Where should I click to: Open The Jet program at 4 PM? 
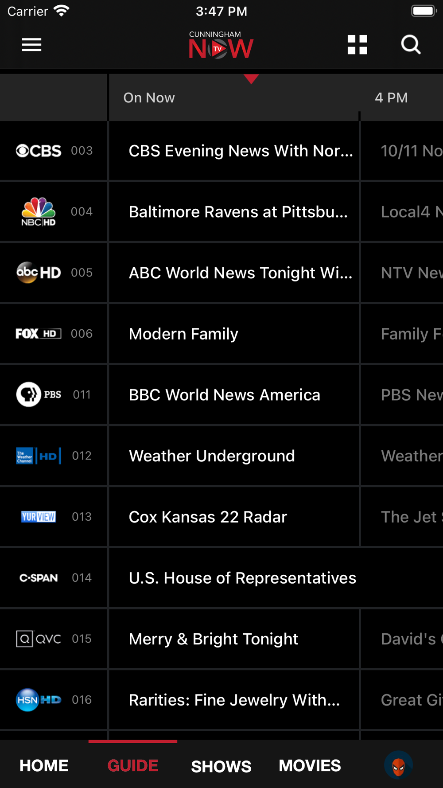(402, 517)
